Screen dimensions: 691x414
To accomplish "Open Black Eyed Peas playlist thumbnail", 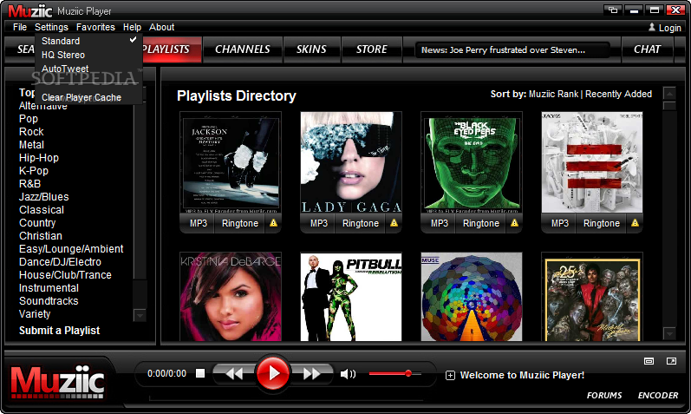I will (x=472, y=162).
